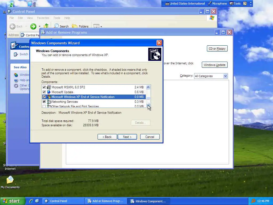Toggle the XP End of Service Notification checkbox

pos(44,97)
